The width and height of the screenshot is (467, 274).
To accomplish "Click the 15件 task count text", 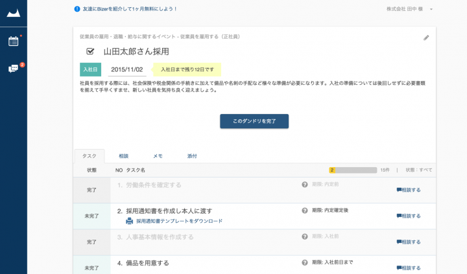I will point(385,170).
